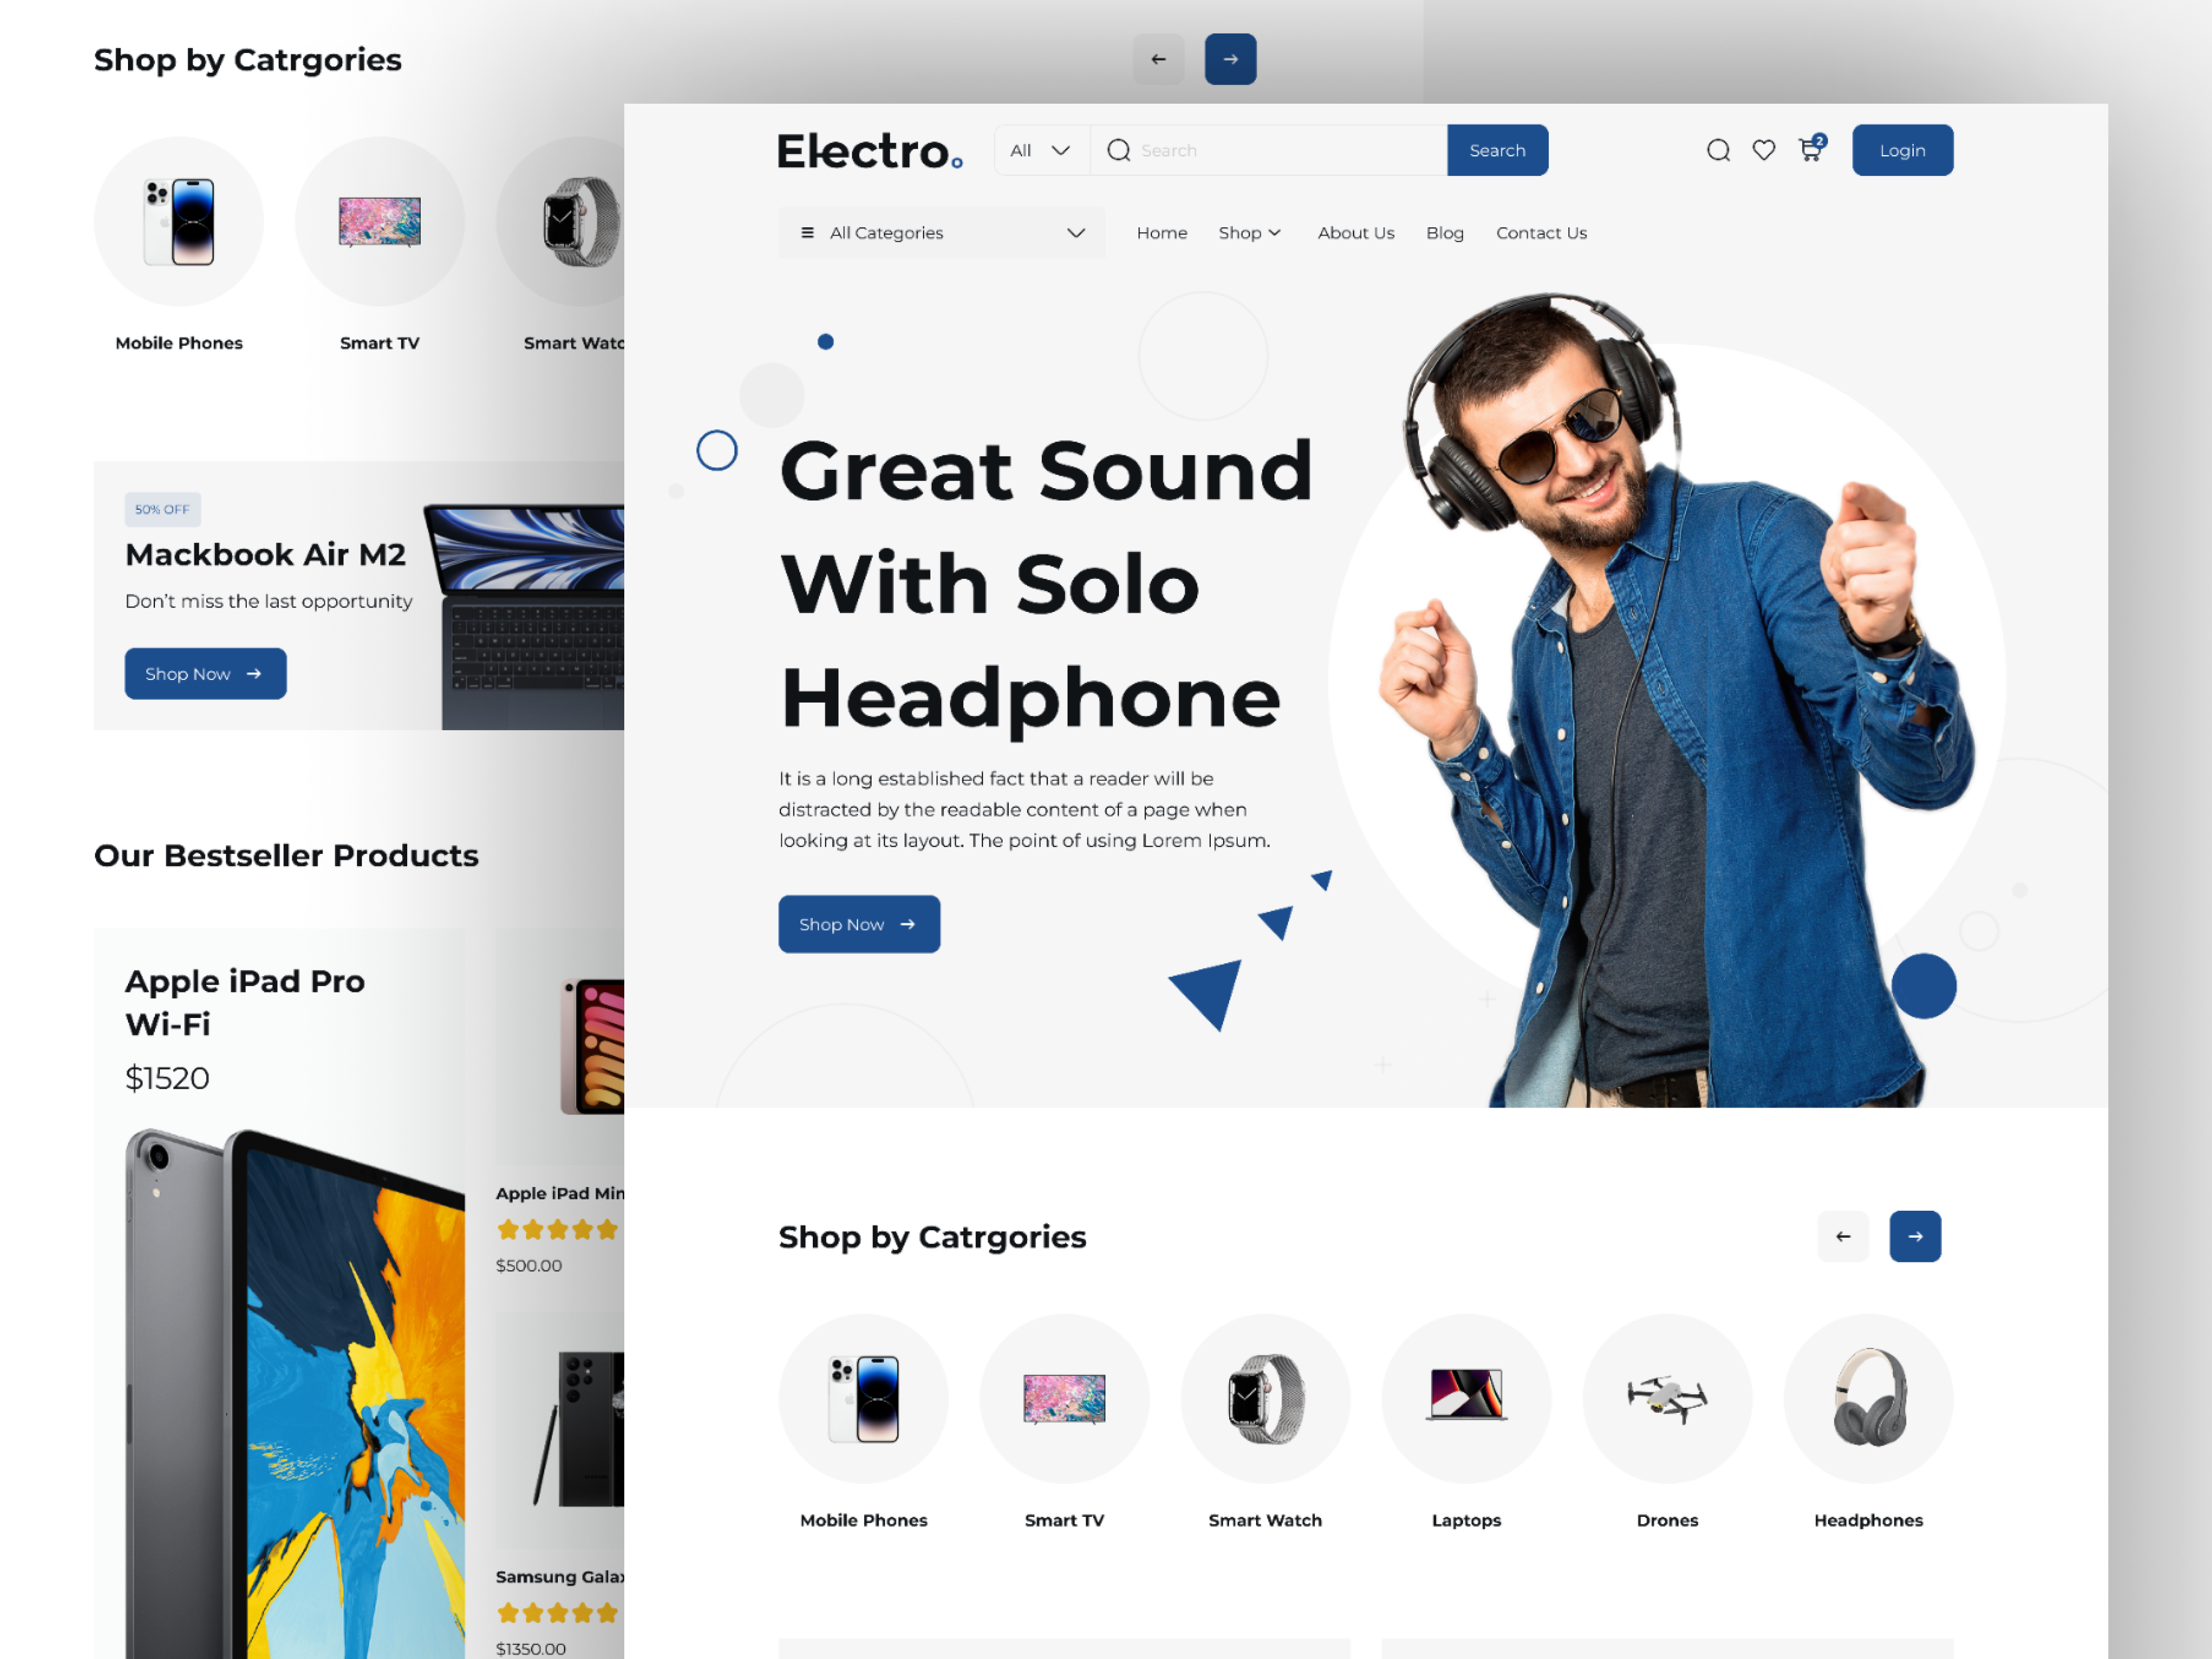This screenshot has width=2212, height=1659.
Task: Open the shopping cart with 2 items
Action: tap(1812, 150)
